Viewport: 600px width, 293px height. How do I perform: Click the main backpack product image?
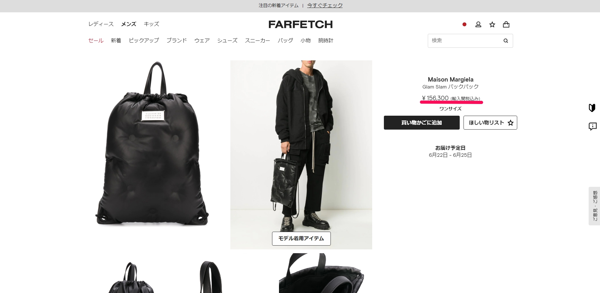click(152, 144)
